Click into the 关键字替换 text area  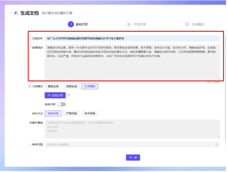click(x=132, y=129)
